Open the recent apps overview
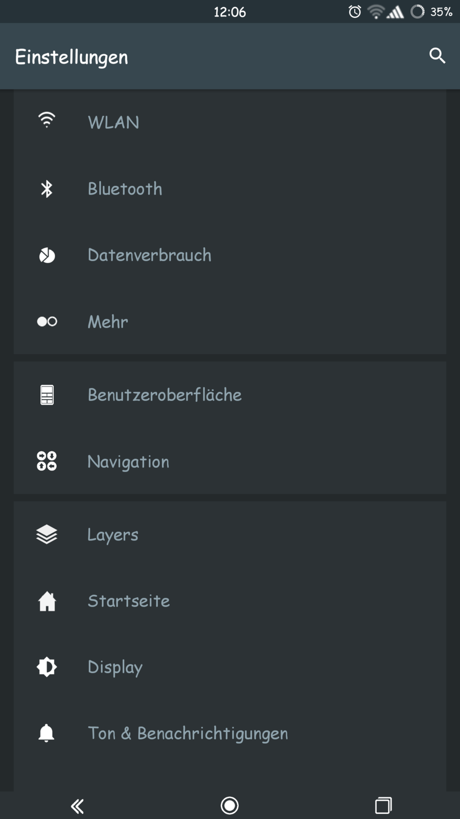The height and width of the screenshot is (819, 460). [383, 806]
